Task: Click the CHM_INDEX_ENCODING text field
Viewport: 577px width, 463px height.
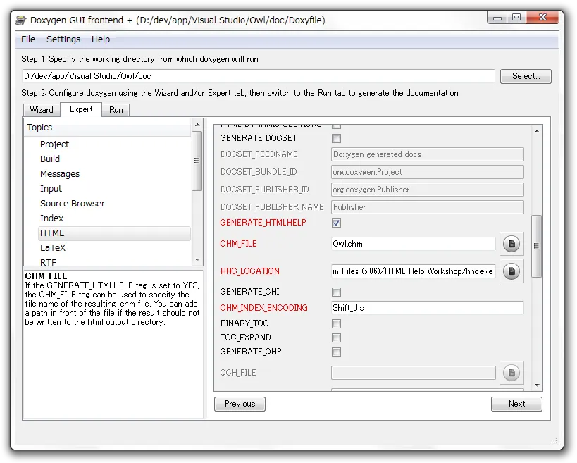Action: (x=427, y=308)
